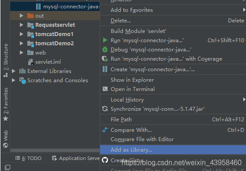Expand the Requestservlet module

[x=21, y=25]
